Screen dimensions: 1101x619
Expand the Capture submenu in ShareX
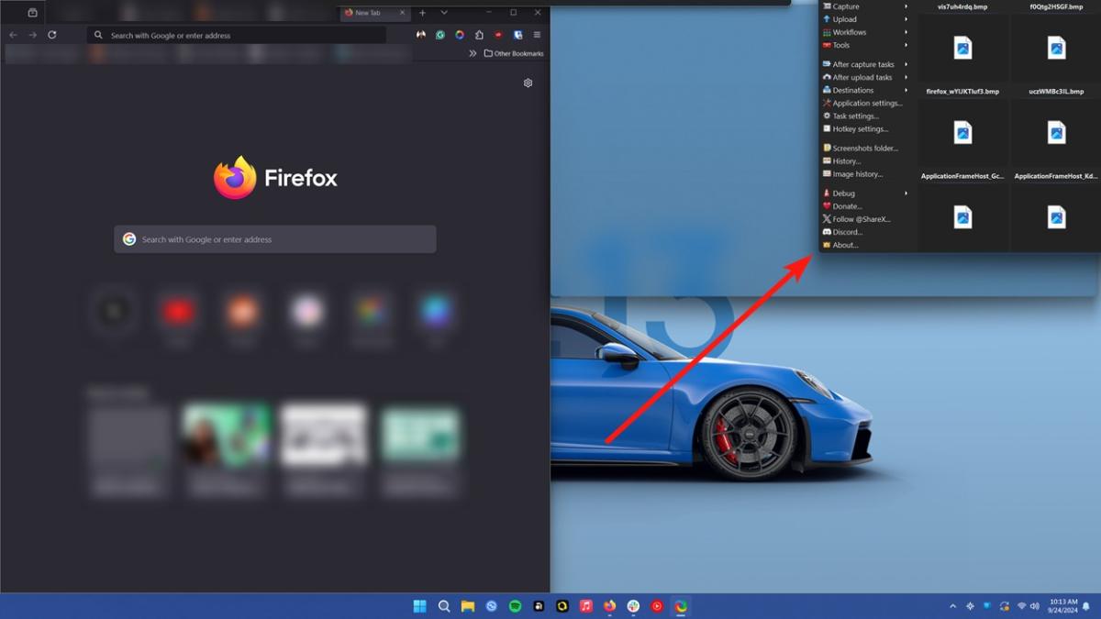(848, 6)
